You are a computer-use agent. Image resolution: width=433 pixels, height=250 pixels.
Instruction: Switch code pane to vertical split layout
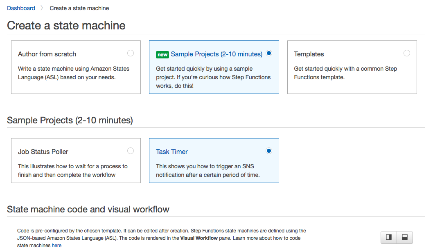(388, 237)
